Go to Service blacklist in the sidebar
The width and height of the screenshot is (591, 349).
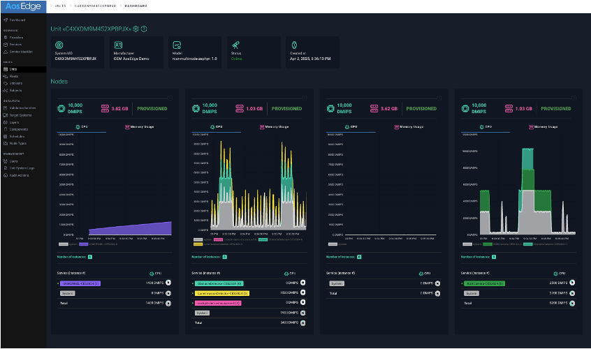[x=22, y=52]
